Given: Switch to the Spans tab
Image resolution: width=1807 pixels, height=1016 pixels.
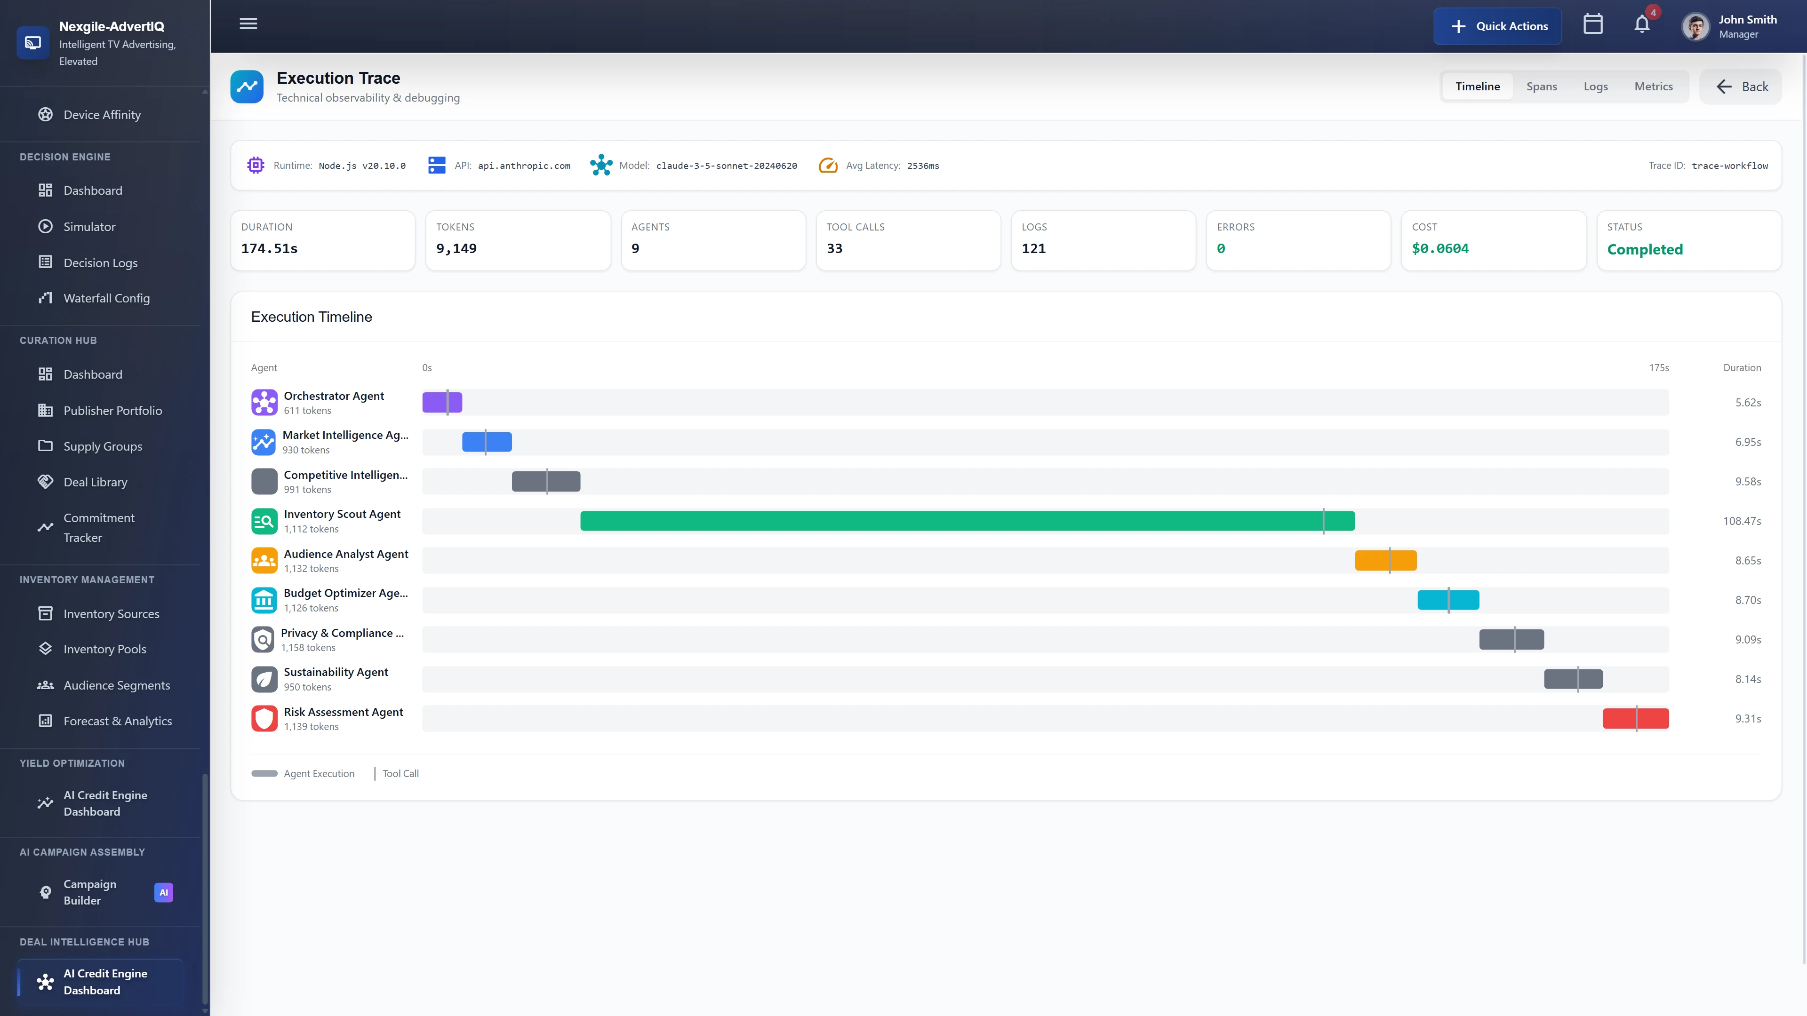Looking at the screenshot, I should [1542, 86].
